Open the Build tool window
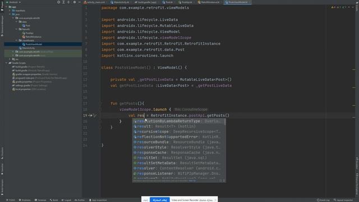 coord(54,200)
